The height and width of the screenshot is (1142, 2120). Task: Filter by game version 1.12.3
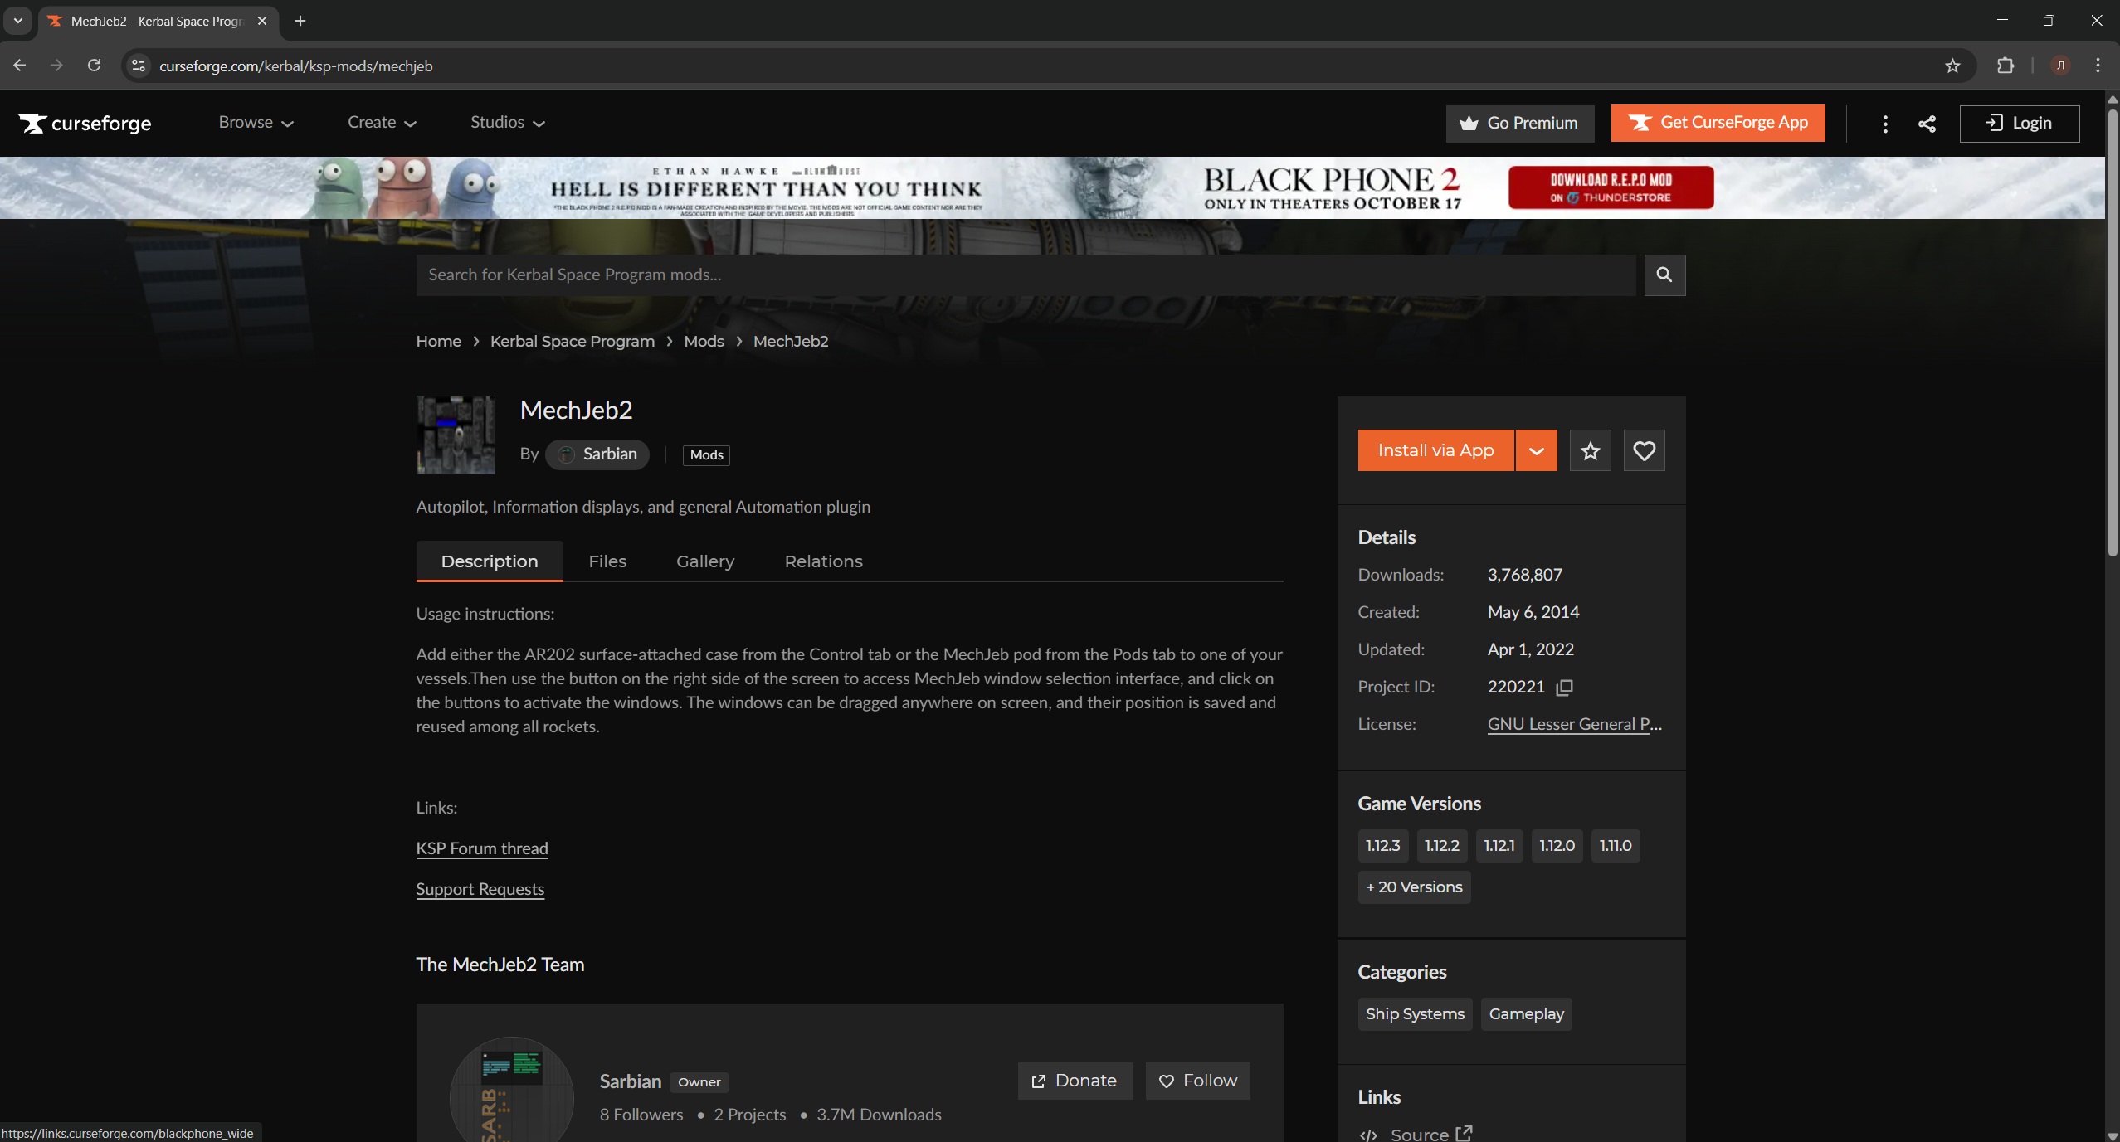click(x=1383, y=846)
